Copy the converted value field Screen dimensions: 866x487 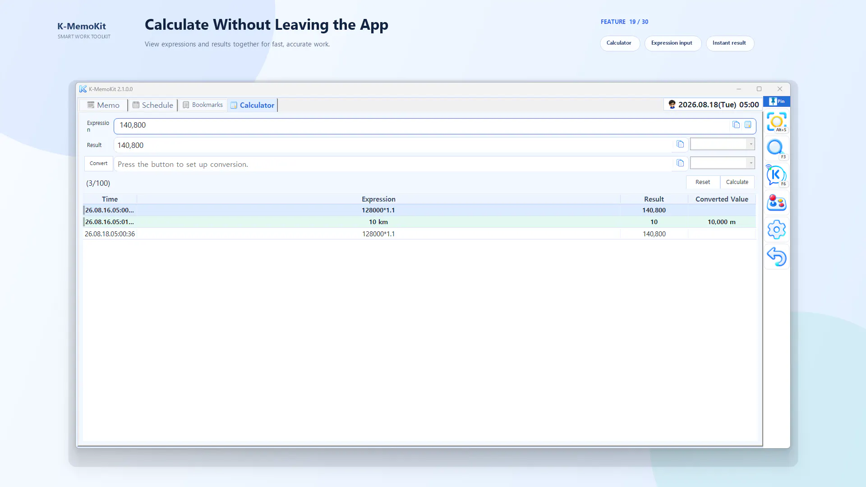click(680, 163)
